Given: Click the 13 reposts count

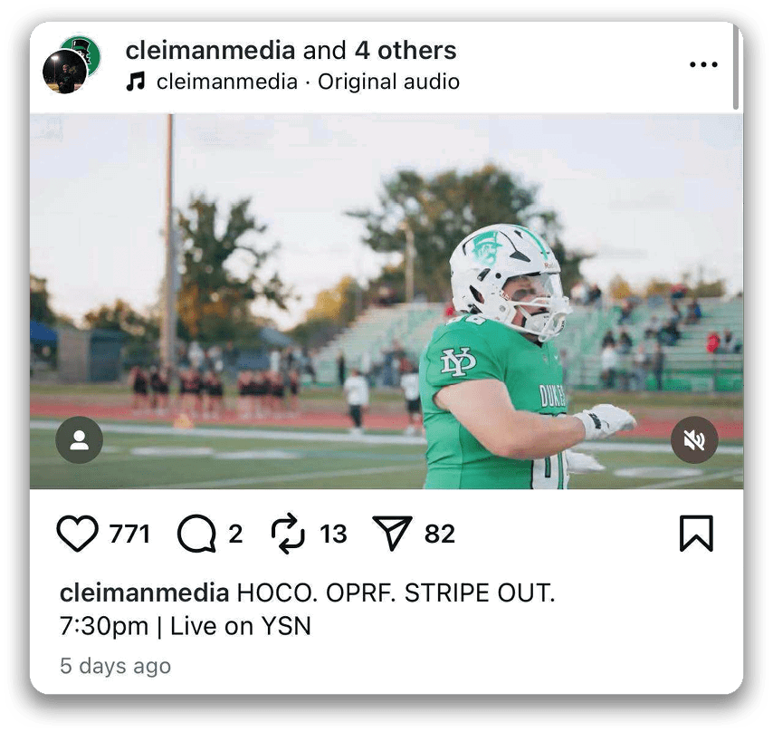Looking at the screenshot, I should pyautogui.click(x=333, y=534).
